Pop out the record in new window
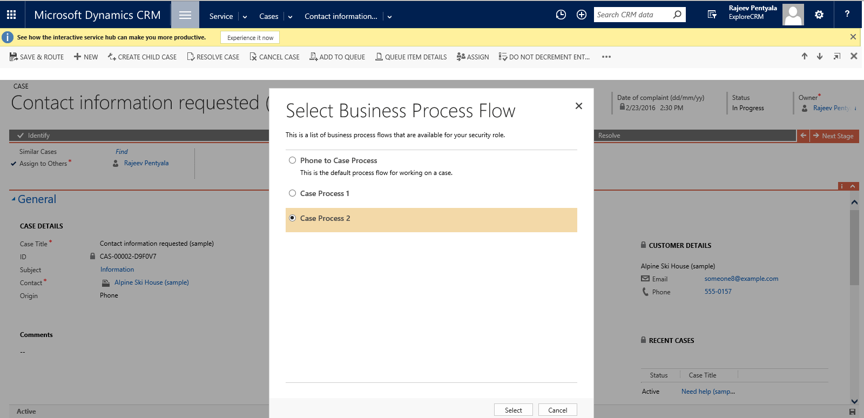The image size is (864, 418). point(837,56)
